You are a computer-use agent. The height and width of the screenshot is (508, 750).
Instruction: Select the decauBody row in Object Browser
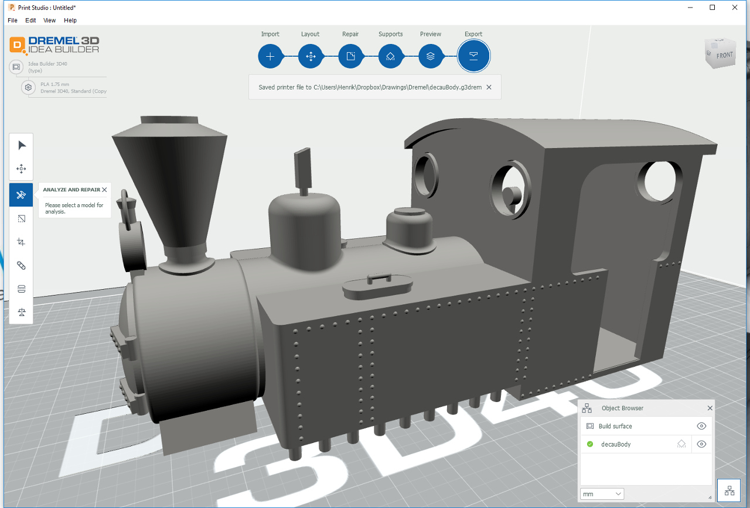[647, 444]
